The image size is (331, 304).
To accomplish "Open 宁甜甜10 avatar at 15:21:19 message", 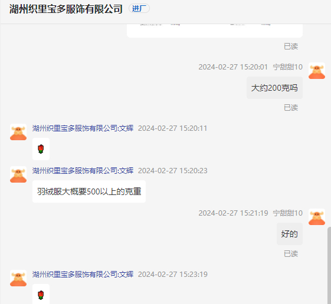I will pos(317,217).
